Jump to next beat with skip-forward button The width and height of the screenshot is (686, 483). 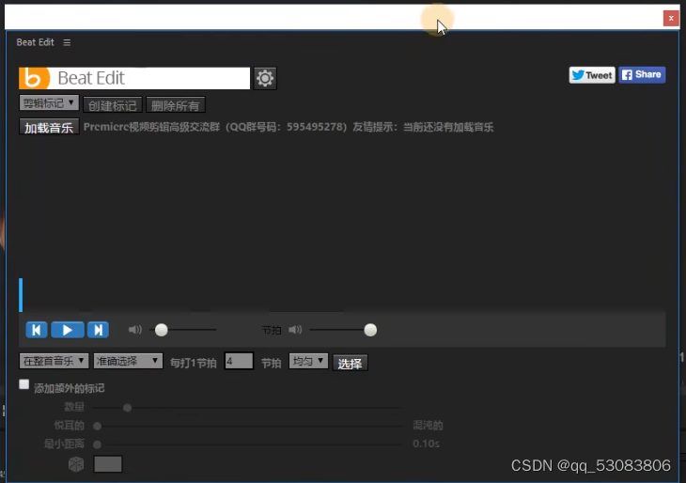(98, 330)
